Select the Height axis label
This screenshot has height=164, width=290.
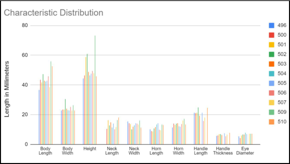pos(90,149)
